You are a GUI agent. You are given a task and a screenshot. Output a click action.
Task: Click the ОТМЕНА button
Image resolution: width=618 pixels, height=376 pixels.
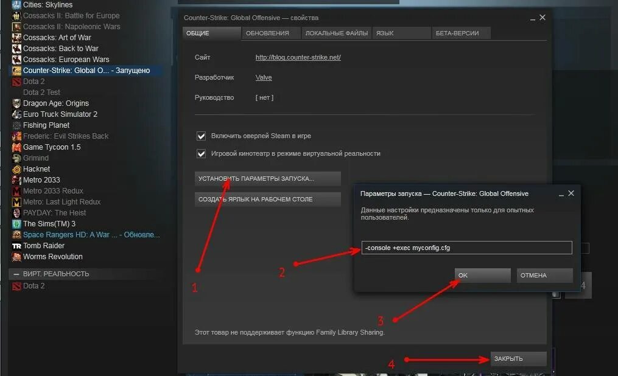(545, 275)
